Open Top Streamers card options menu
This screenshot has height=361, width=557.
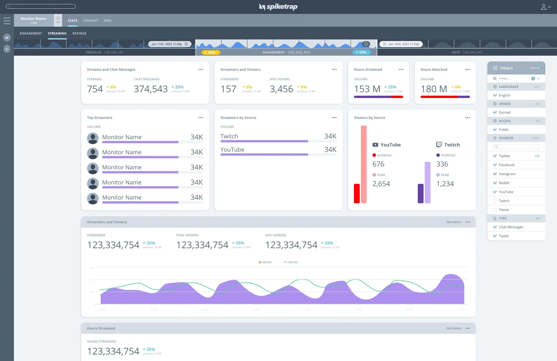point(200,118)
